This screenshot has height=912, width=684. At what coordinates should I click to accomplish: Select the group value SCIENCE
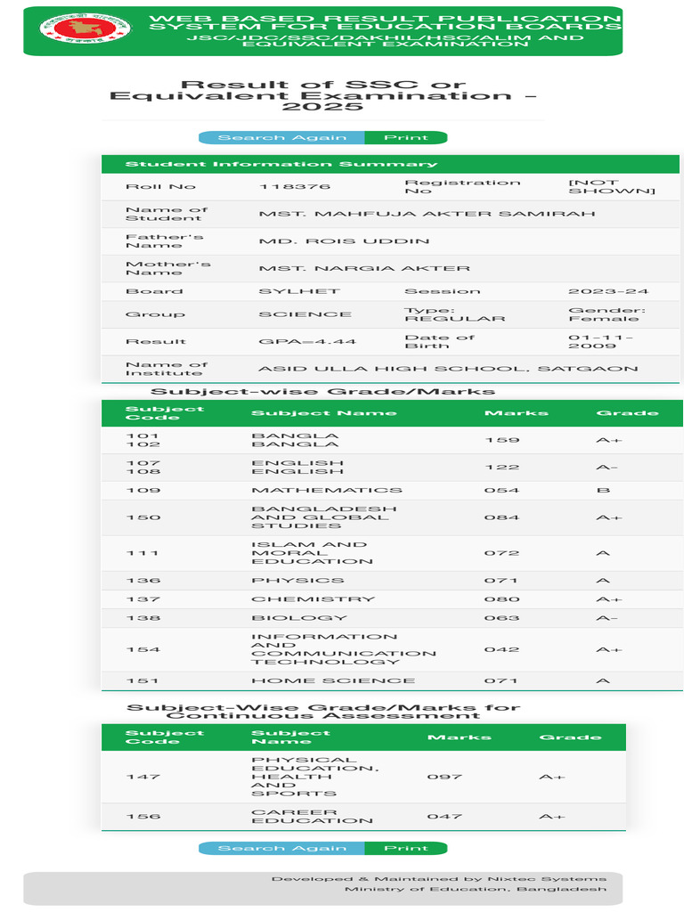305,314
